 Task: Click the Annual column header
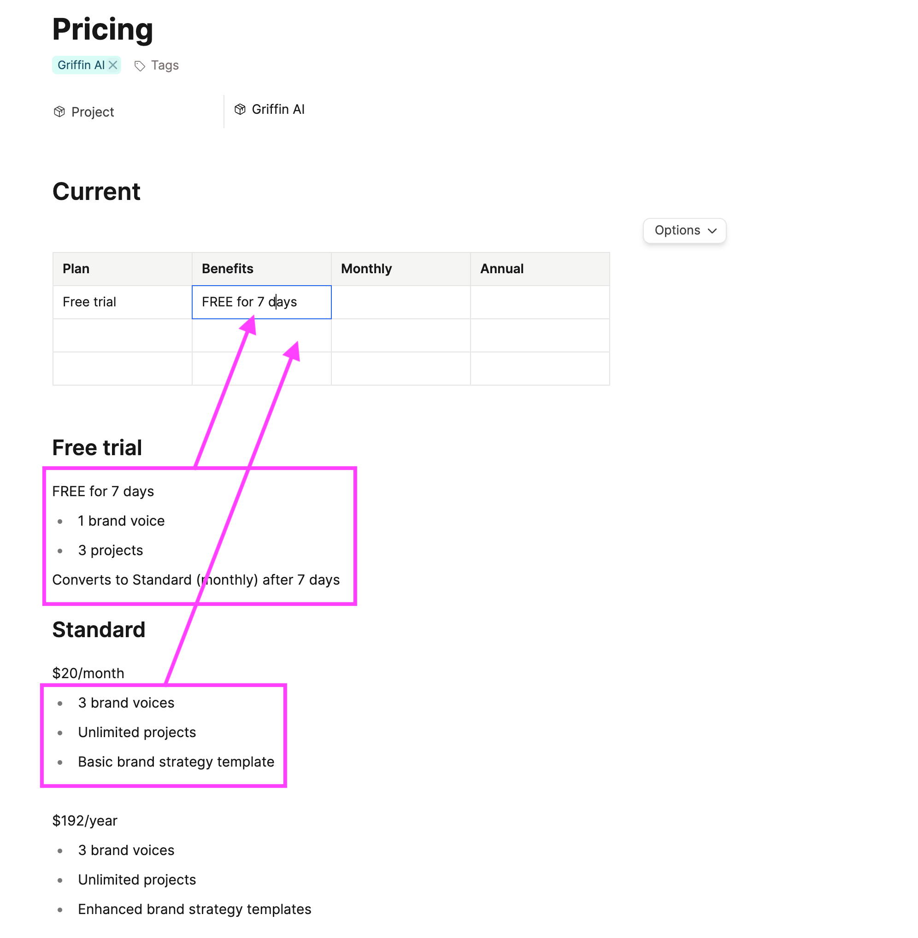click(540, 269)
